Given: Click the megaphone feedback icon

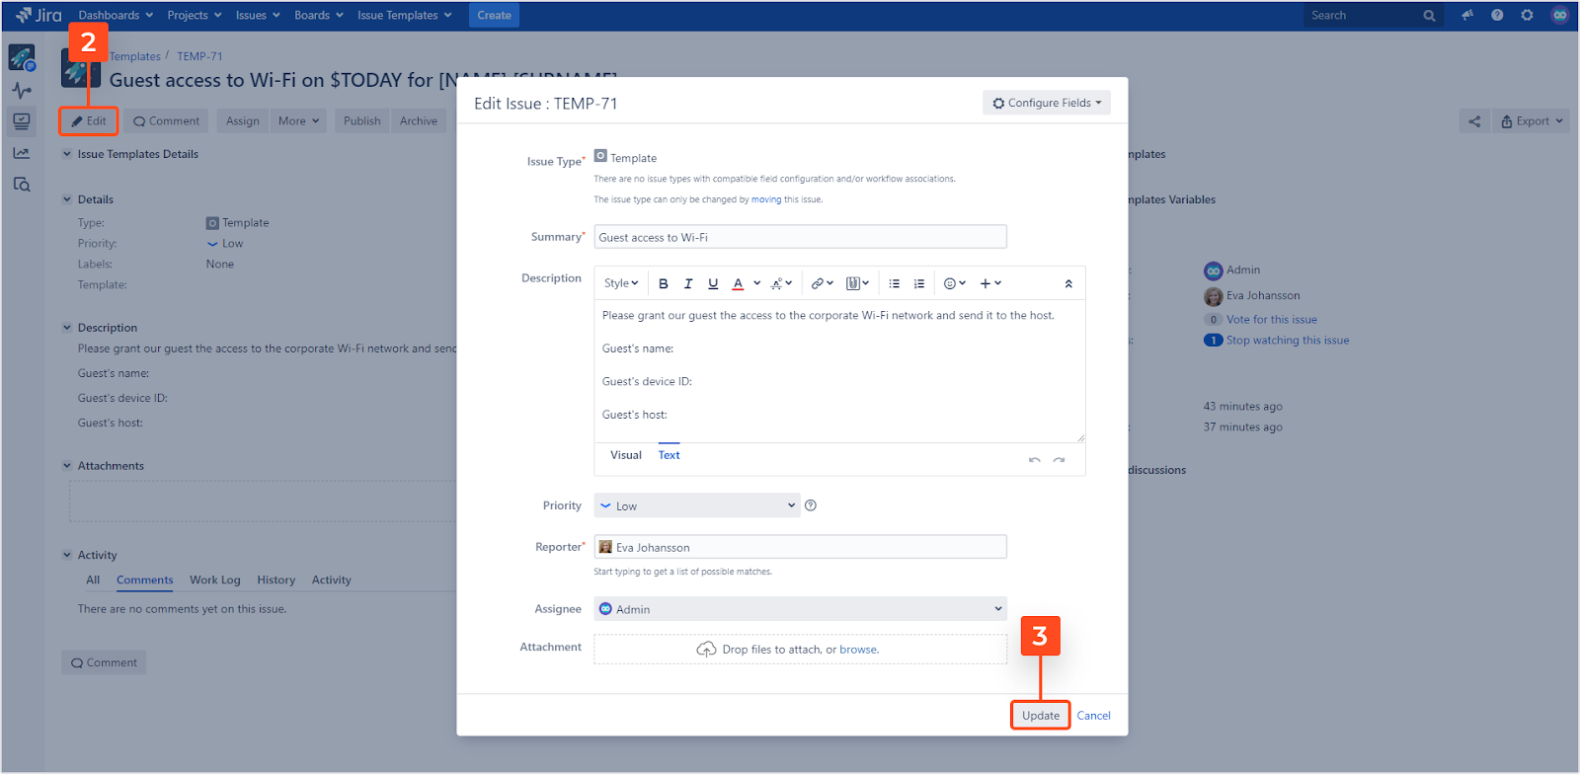Looking at the screenshot, I should point(1467,15).
